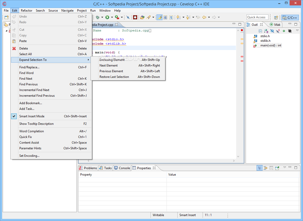Switch to the Mak (Make Target) tab

point(275,24)
